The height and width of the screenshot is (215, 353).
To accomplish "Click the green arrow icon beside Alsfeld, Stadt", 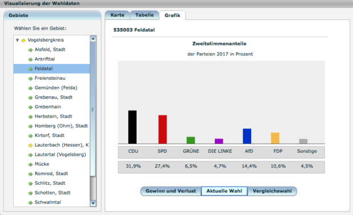I will tap(30, 50).
